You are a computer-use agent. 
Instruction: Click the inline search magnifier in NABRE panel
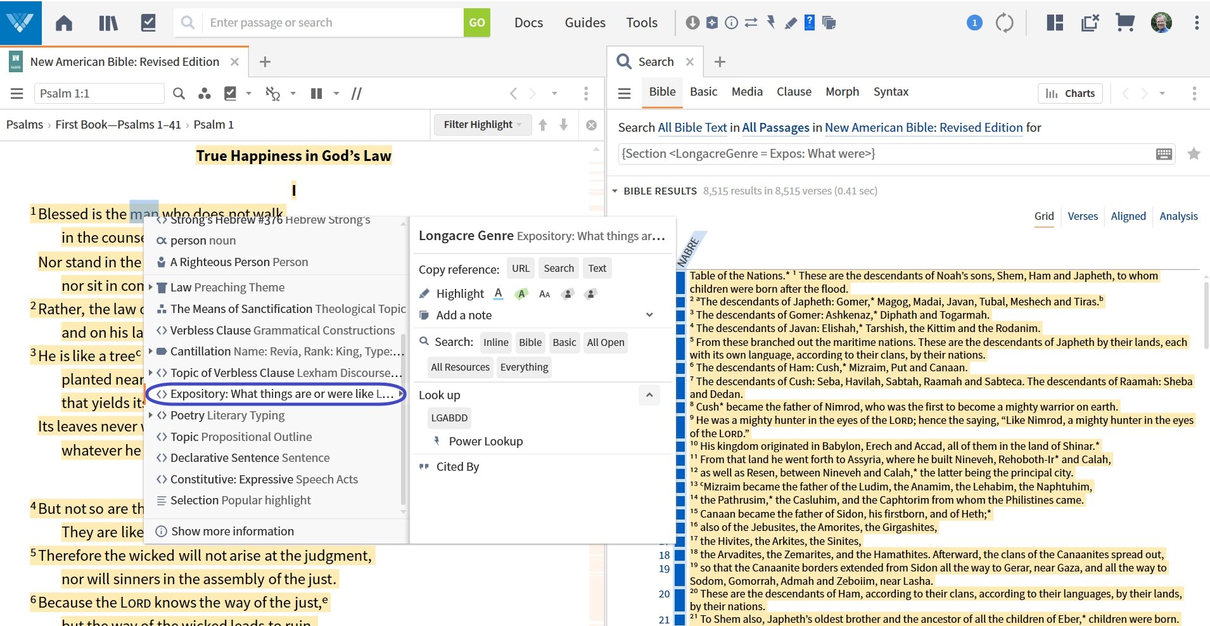pos(179,94)
